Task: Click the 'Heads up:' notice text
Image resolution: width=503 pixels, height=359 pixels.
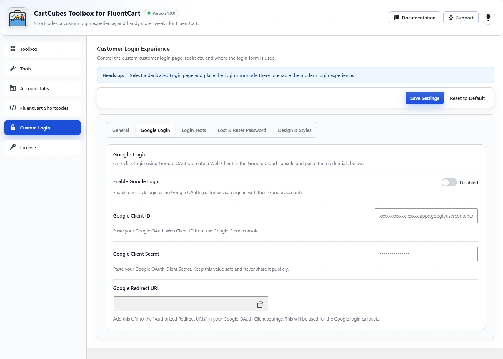Action: click(x=113, y=75)
